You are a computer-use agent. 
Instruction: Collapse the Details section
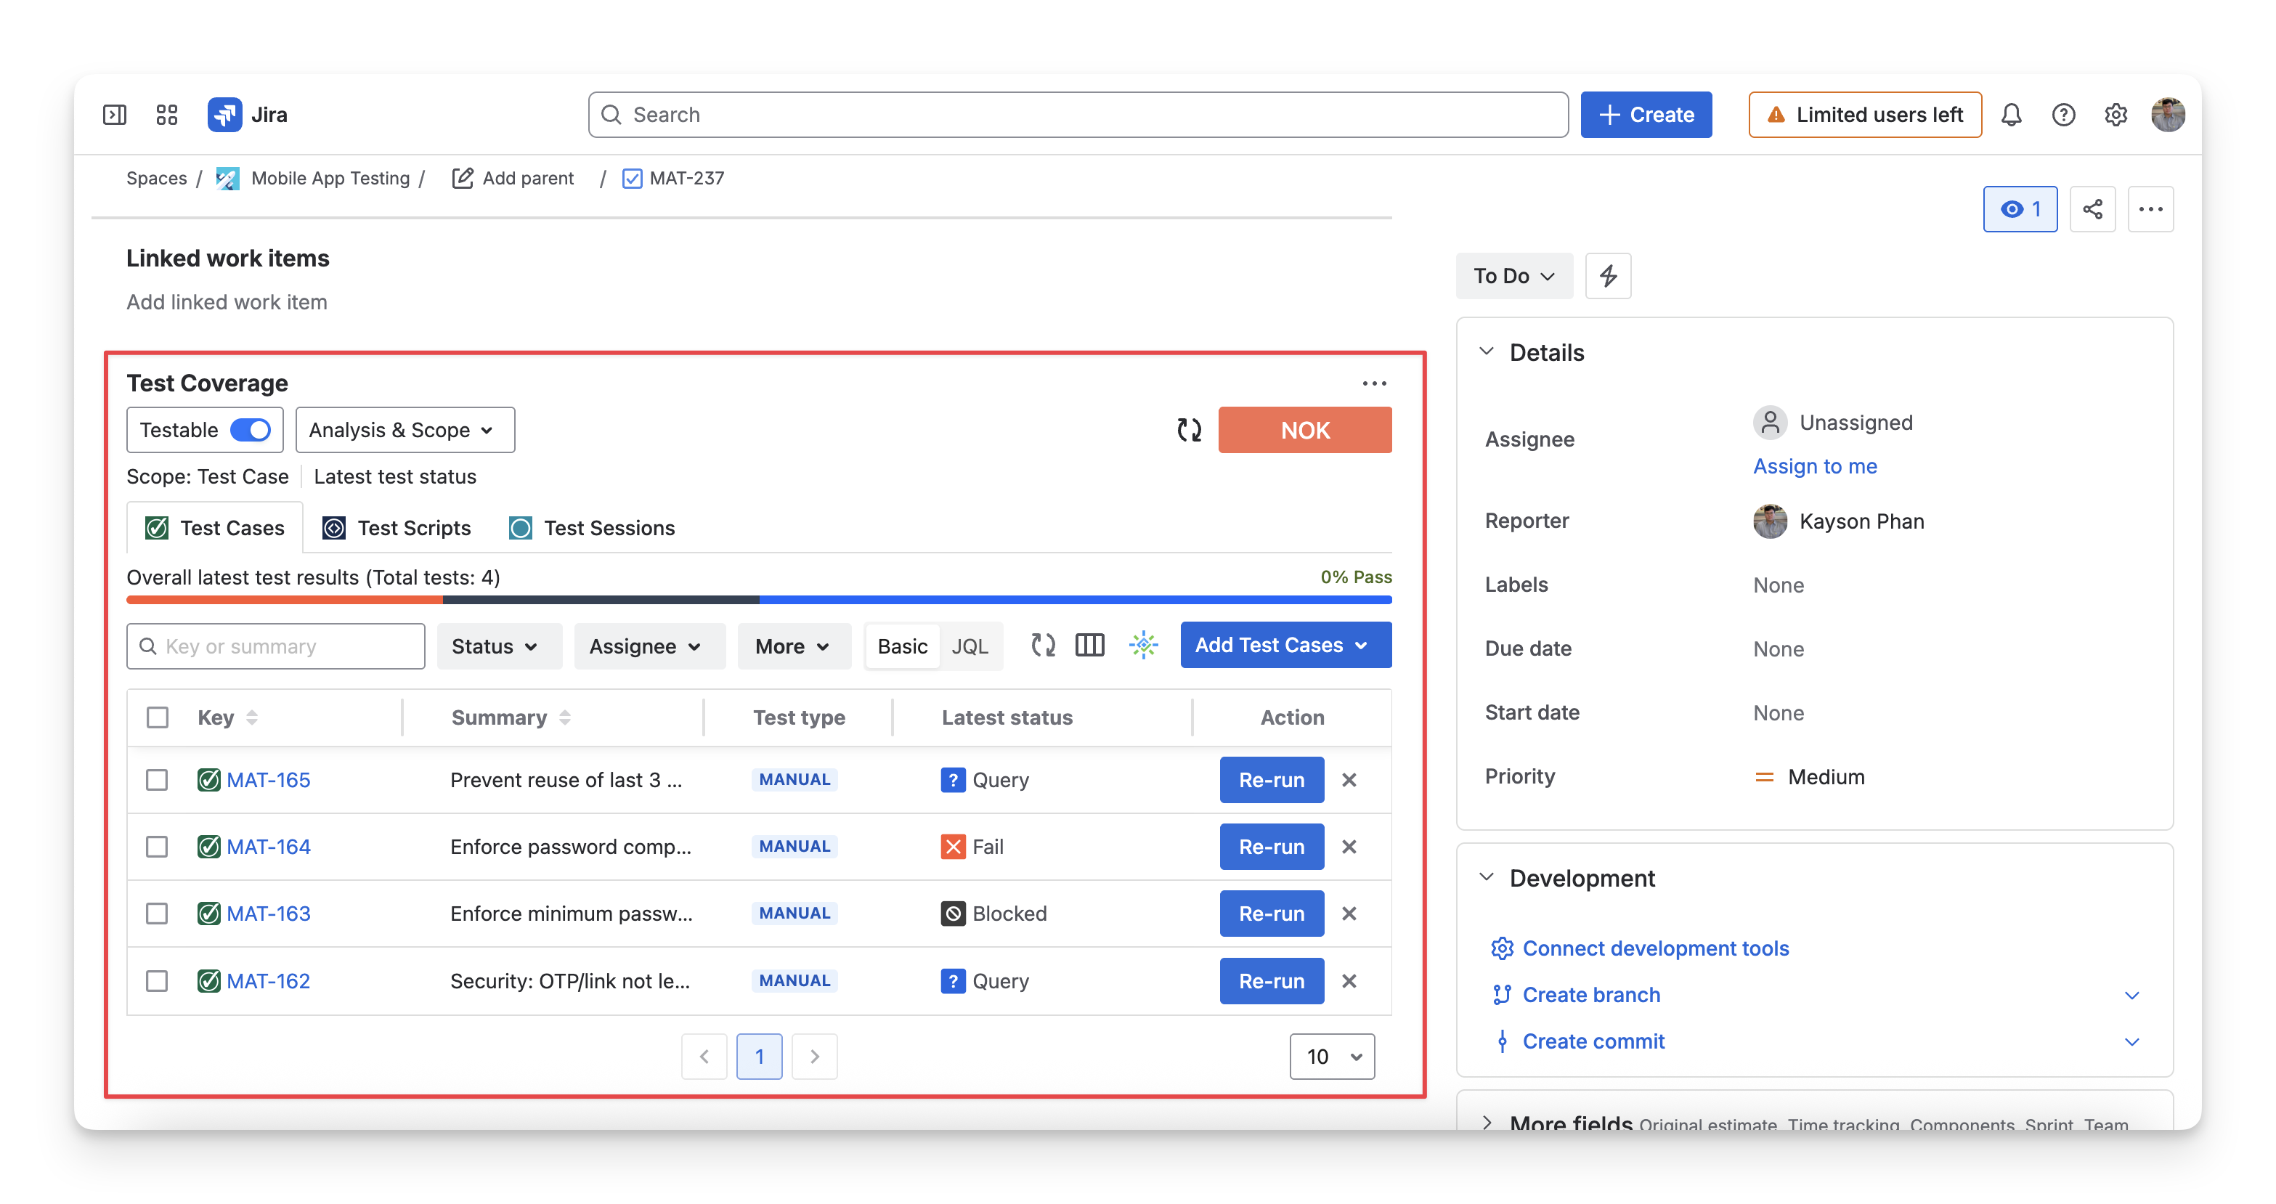1487,351
